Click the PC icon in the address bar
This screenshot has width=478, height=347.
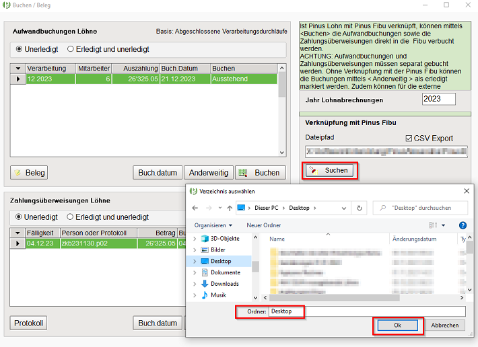coord(241,208)
